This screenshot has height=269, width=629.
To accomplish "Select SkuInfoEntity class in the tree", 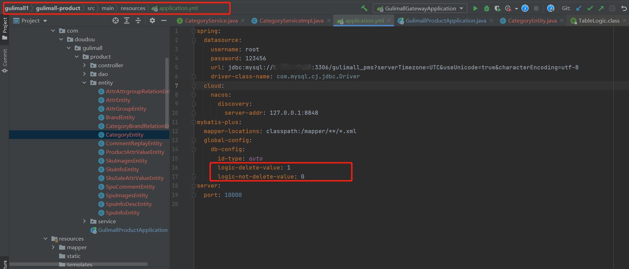I will coord(122,170).
